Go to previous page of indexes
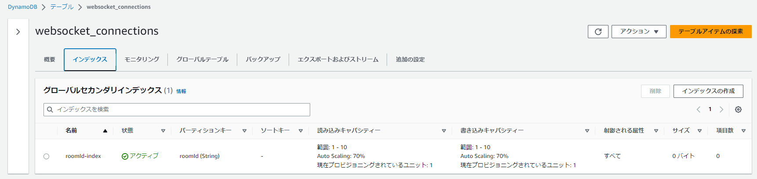This screenshot has width=757, height=179. (x=698, y=110)
